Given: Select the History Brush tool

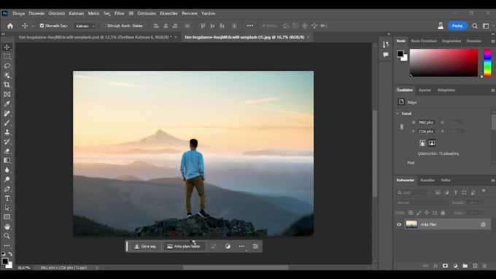Looking at the screenshot, I should 7,141.
